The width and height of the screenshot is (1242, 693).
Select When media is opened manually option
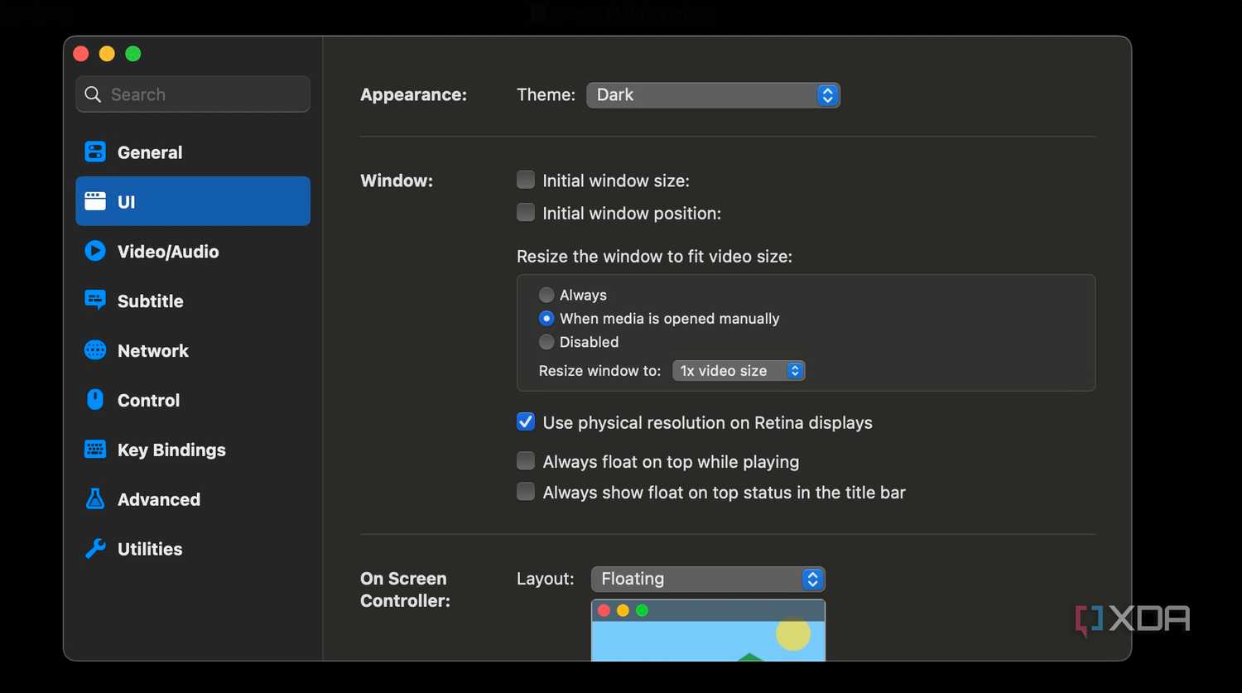pos(546,318)
